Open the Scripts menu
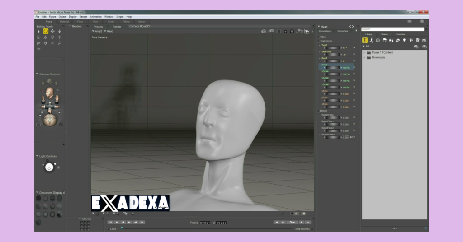Viewport: 463px width, 242px height. coord(120,17)
